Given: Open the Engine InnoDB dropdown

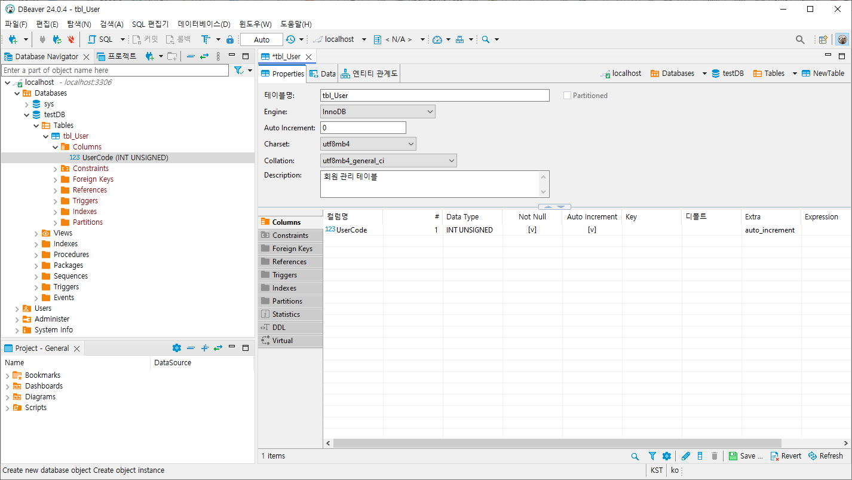Looking at the screenshot, I should tap(378, 112).
